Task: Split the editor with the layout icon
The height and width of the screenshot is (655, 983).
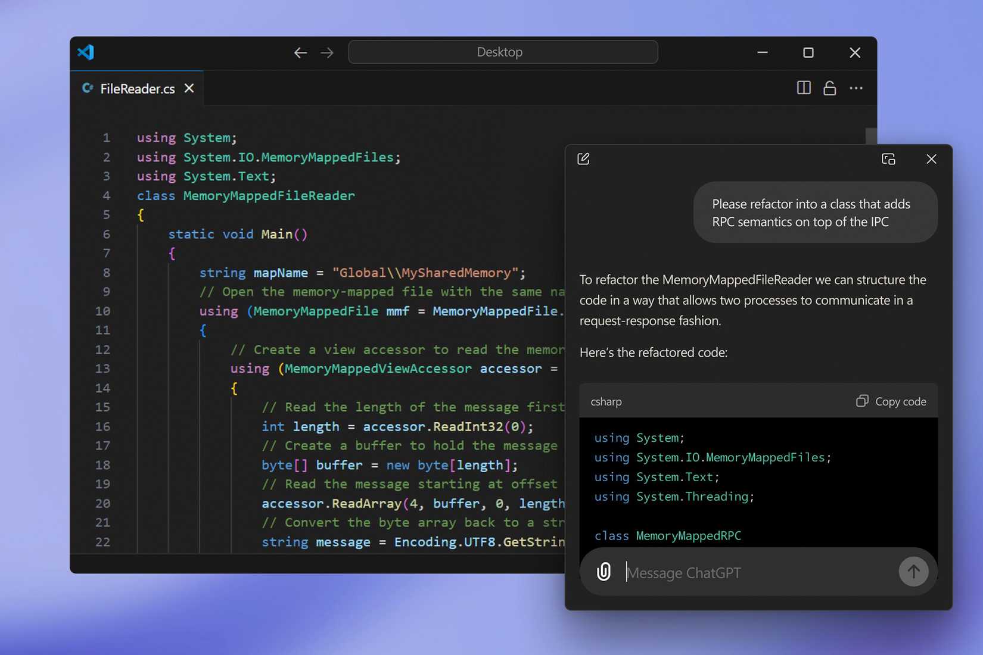Action: point(804,88)
